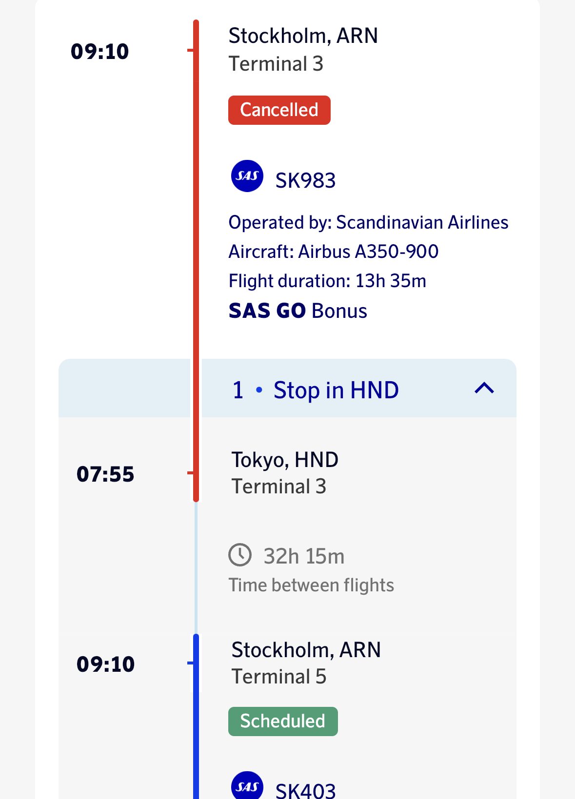Click the "Stop in HND" header text
Screen dimensions: 575x799
click(336, 390)
